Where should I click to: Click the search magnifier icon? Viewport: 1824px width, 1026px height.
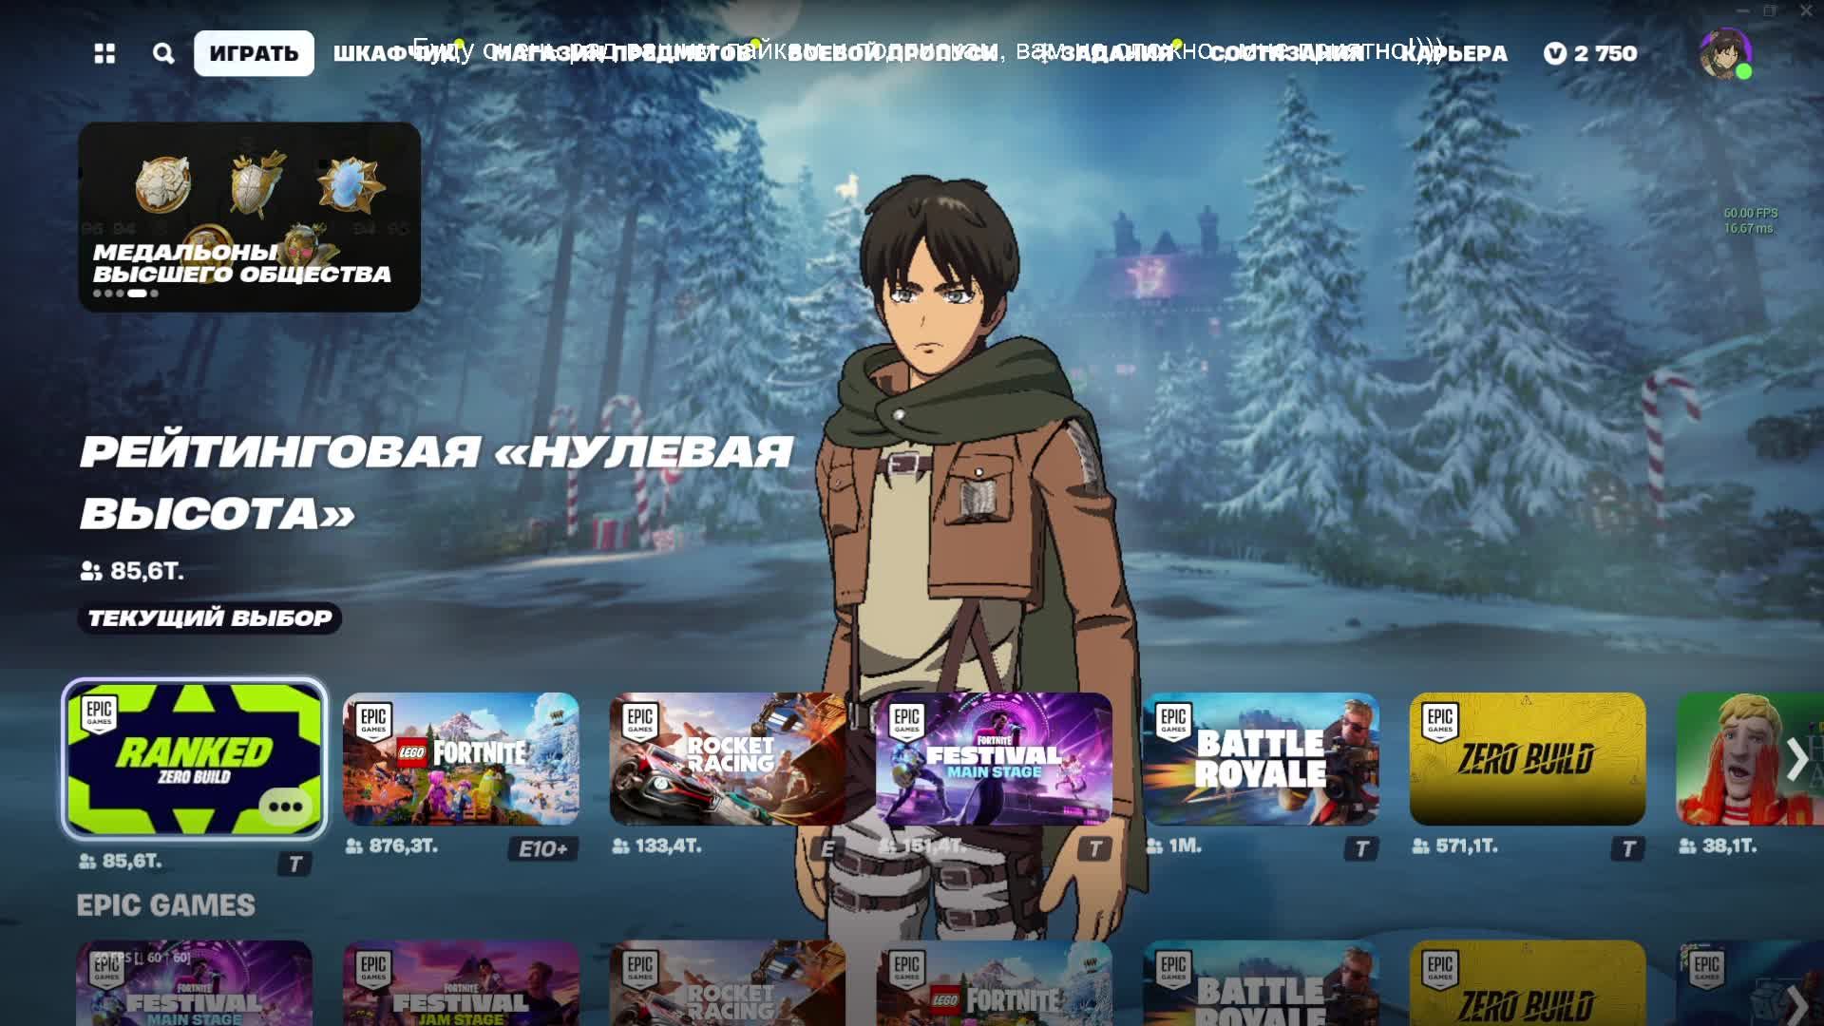coord(163,53)
